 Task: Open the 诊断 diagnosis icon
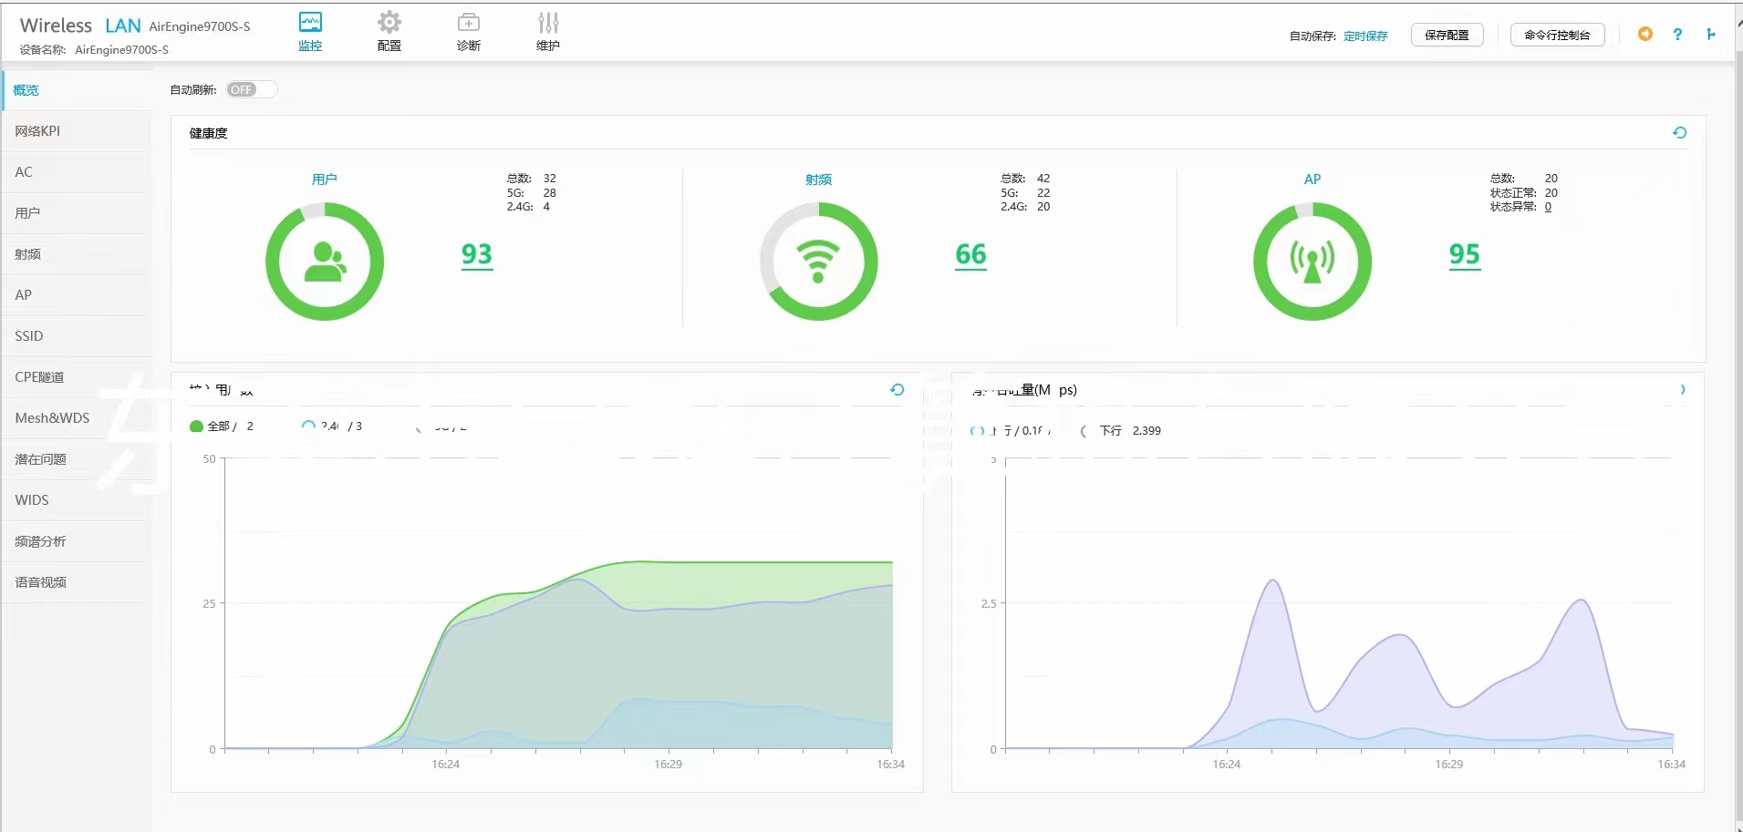(x=468, y=31)
